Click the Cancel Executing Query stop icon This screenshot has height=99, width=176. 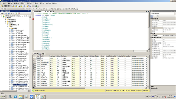coord(36,9)
